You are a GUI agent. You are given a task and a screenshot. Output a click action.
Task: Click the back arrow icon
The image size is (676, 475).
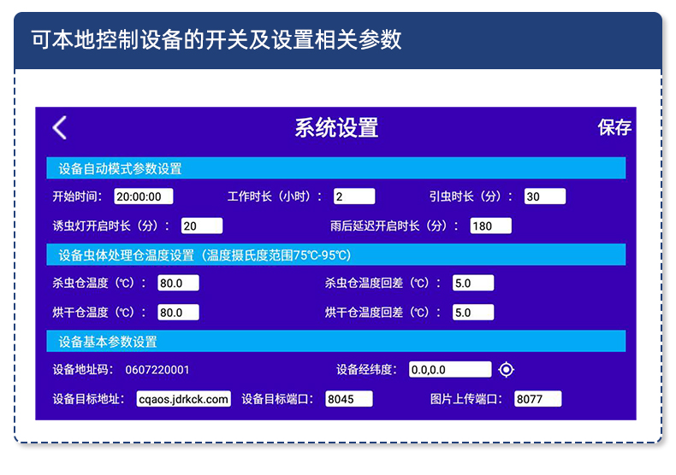pyautogui.click(x=59, y=127)
